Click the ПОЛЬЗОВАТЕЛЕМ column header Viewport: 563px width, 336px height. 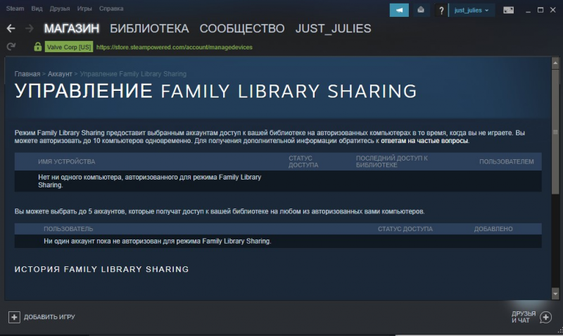point(506,162)
